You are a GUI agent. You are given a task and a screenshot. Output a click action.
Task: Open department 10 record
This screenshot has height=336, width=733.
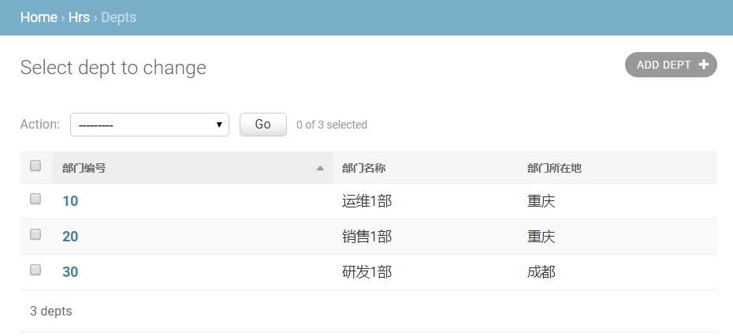point(70,201)
